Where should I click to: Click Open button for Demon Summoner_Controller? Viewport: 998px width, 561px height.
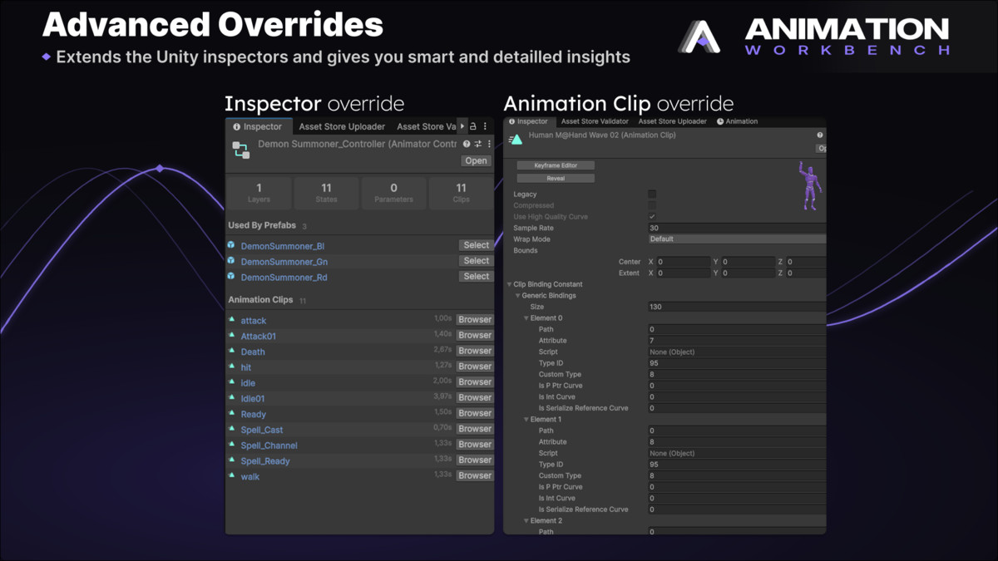click(x=477, y=161)
